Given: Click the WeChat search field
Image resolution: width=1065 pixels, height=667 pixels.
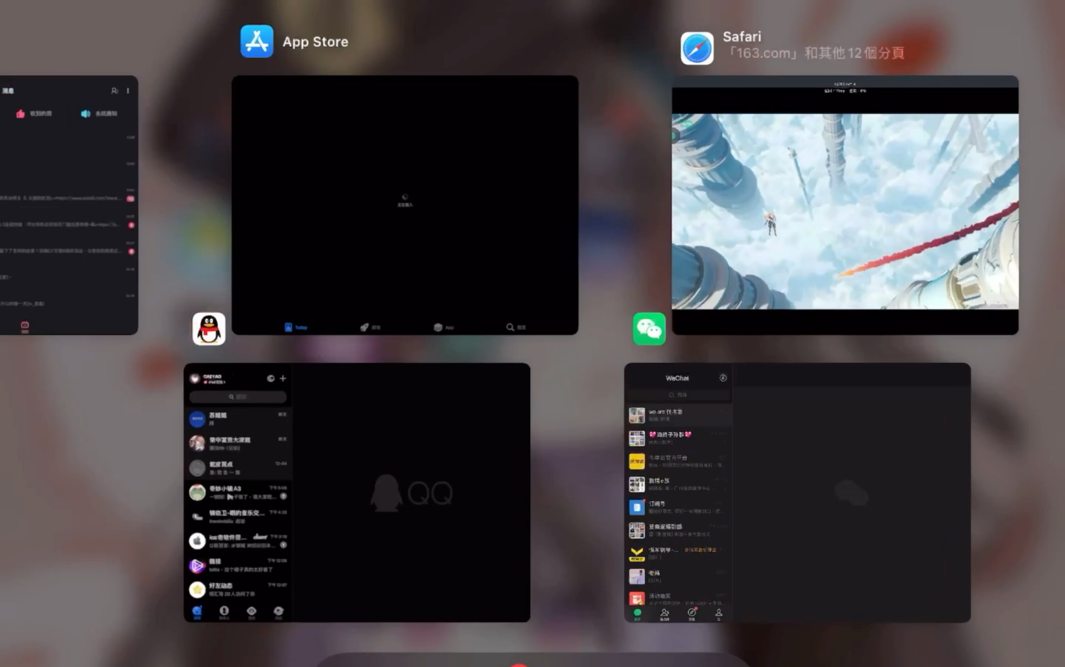Looking at the screenshot, I should click(x=678, y=395).
